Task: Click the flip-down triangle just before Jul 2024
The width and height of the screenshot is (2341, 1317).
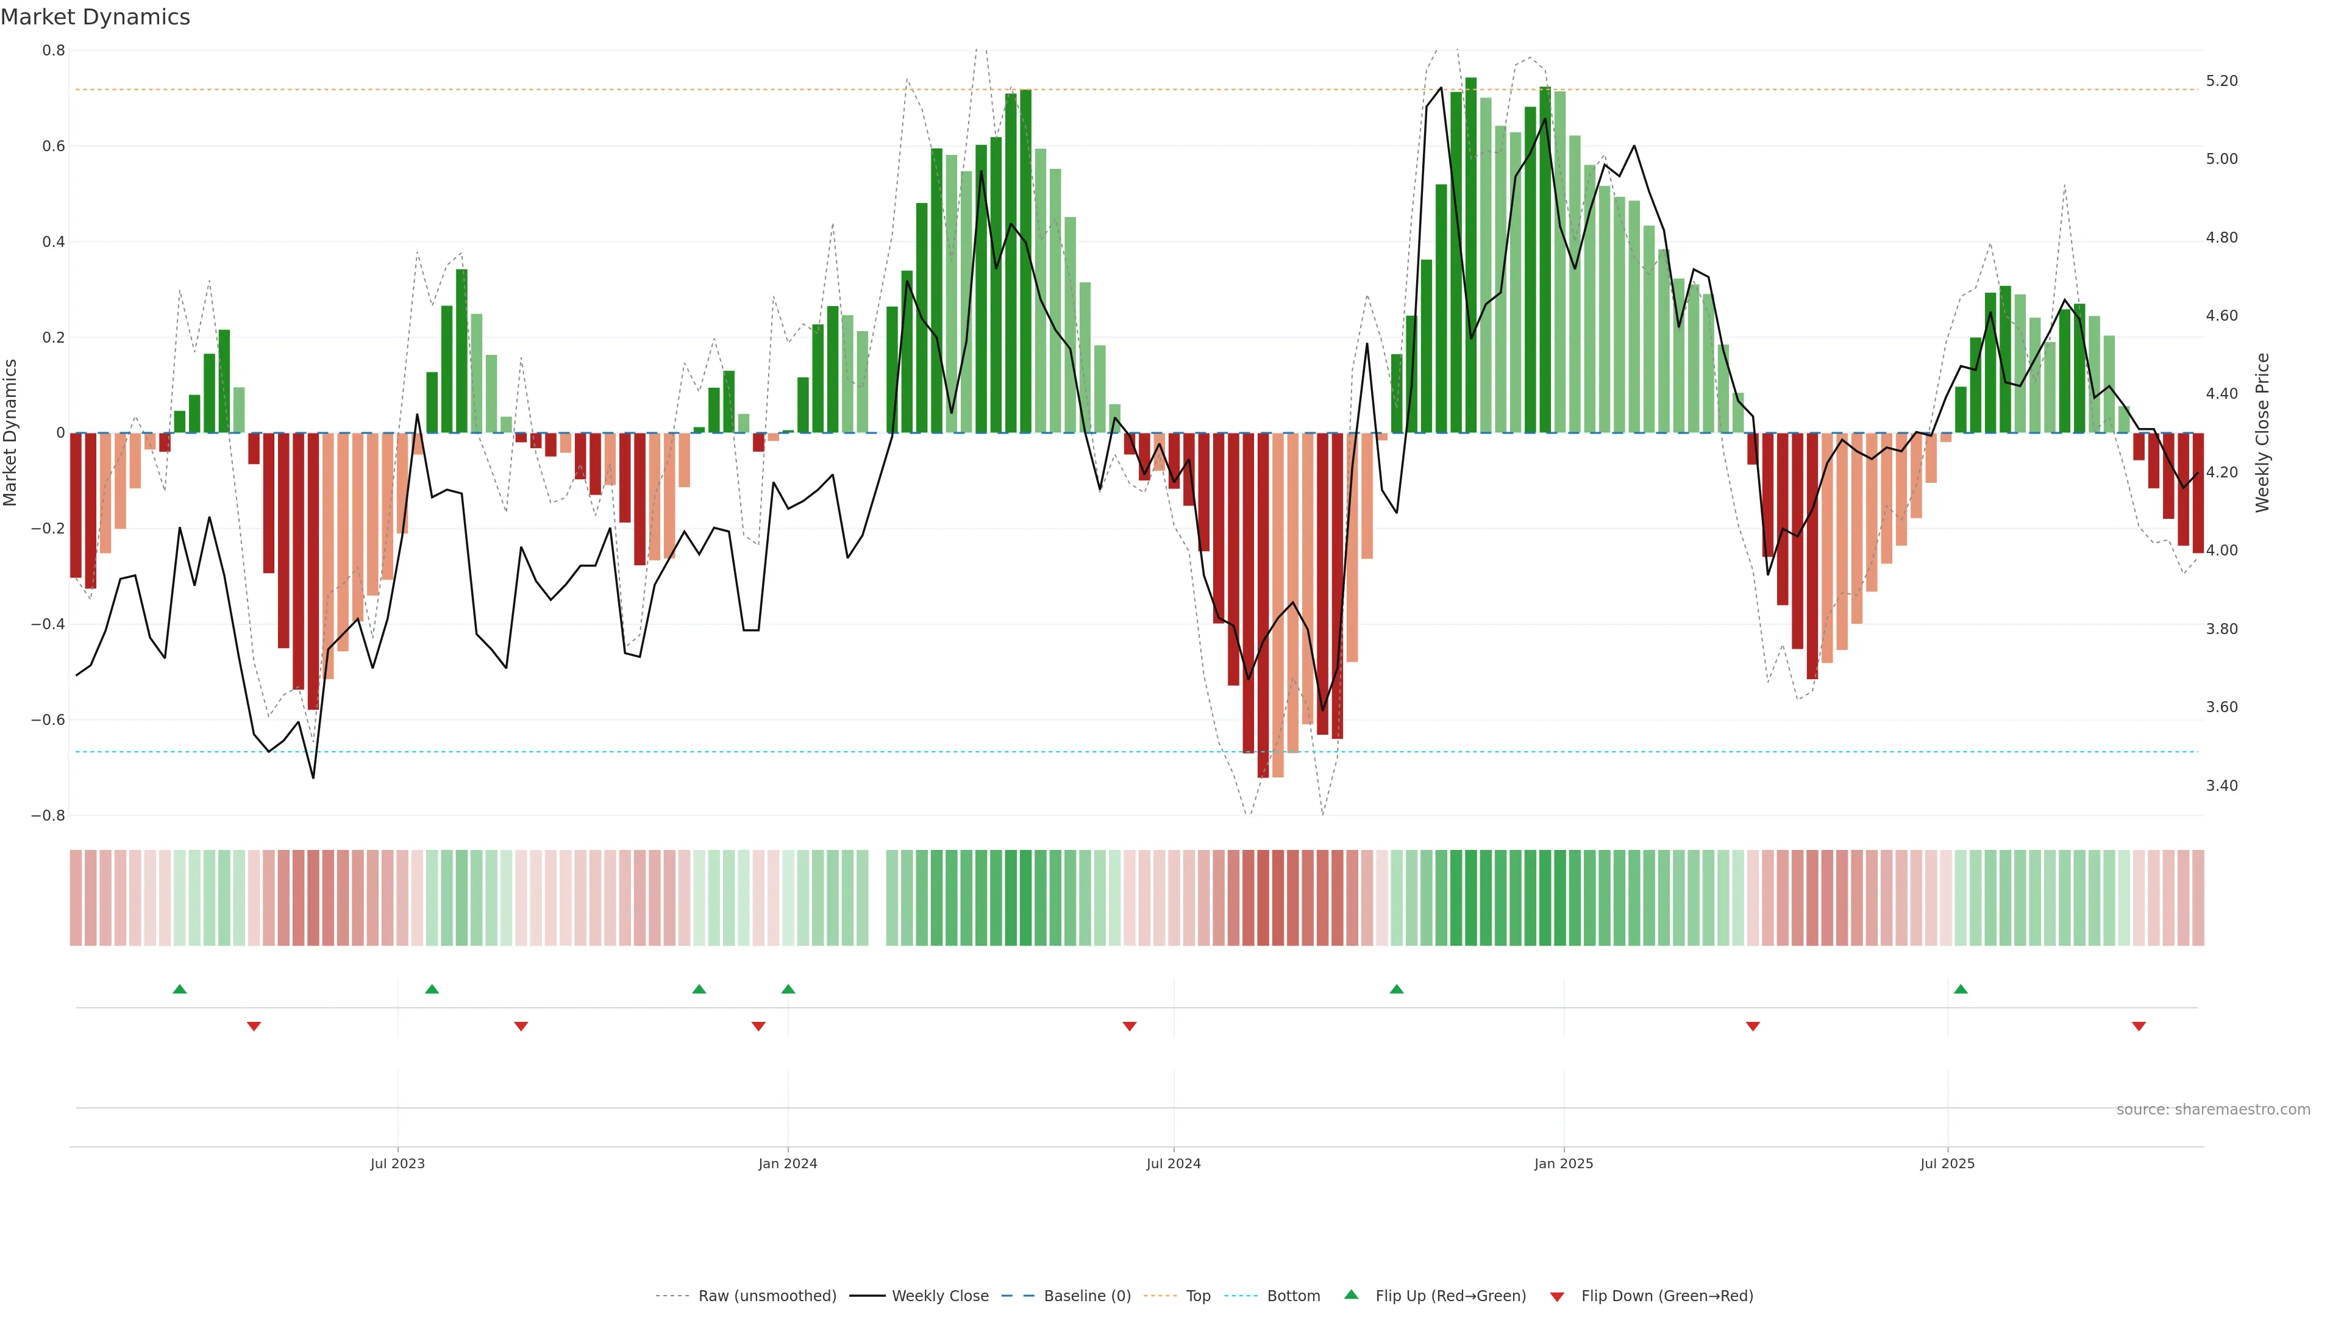Action: 1130,1026
